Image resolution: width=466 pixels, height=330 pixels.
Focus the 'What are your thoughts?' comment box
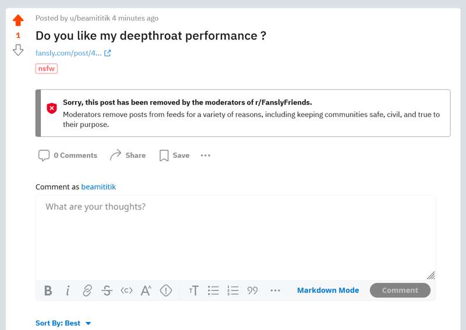235,237
